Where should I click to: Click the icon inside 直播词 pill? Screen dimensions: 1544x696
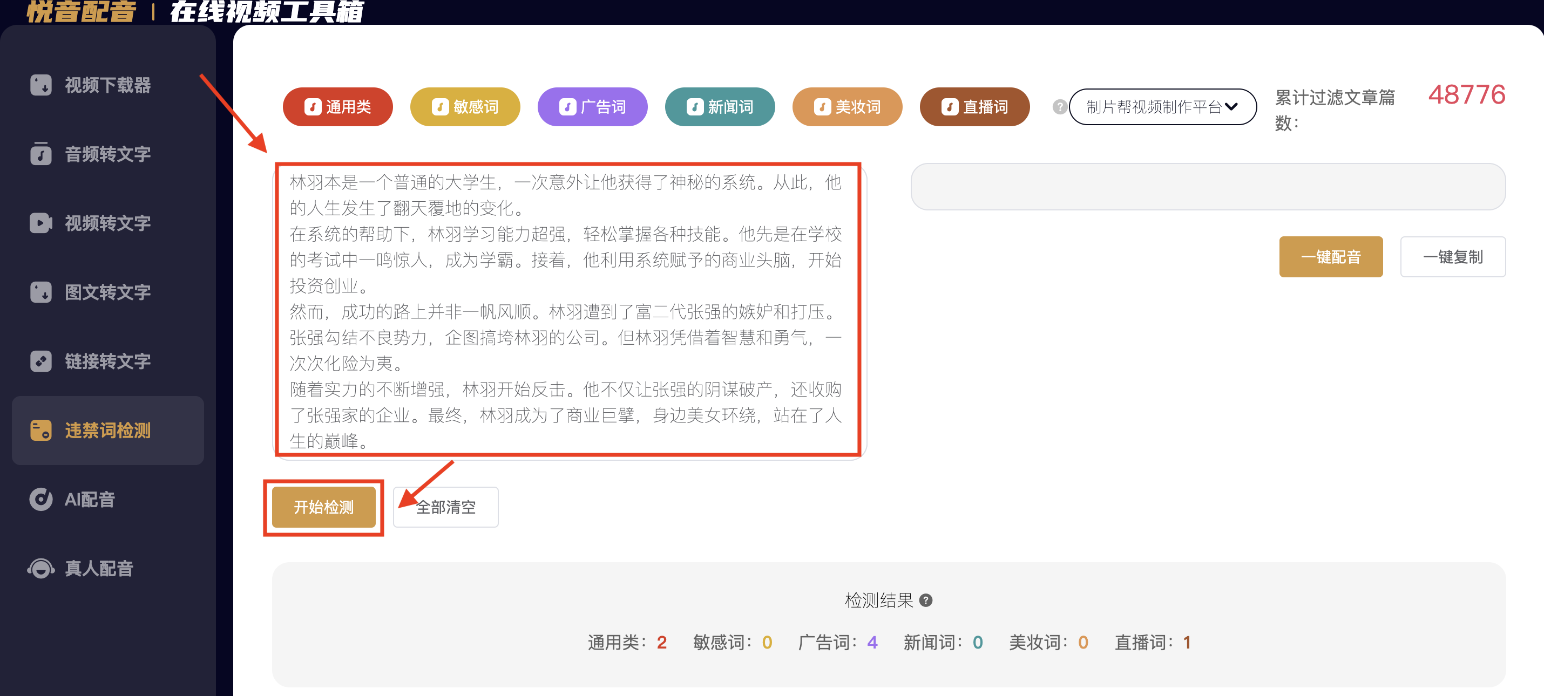click(950, 107)
